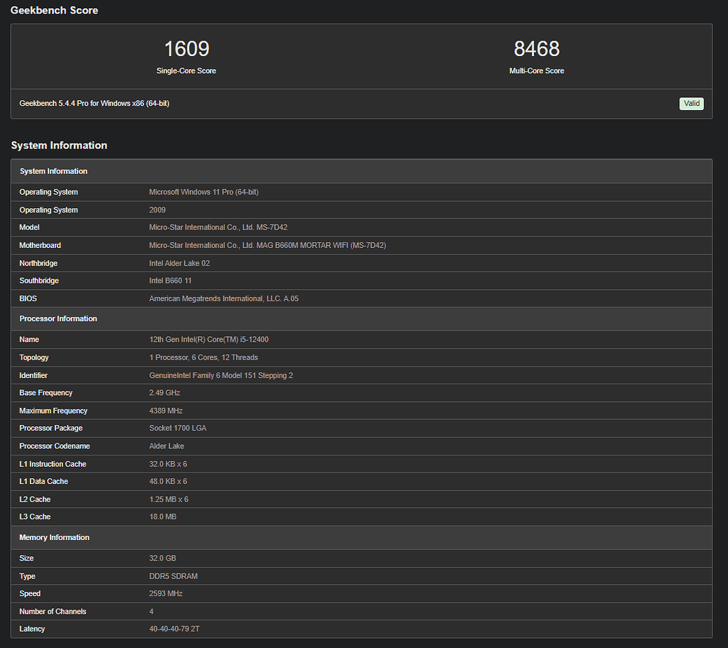Click the Geekbench 5.4.4 Pro version text
Image resolution: width=728 pixels, height=648 pixels.
[93, 103]
